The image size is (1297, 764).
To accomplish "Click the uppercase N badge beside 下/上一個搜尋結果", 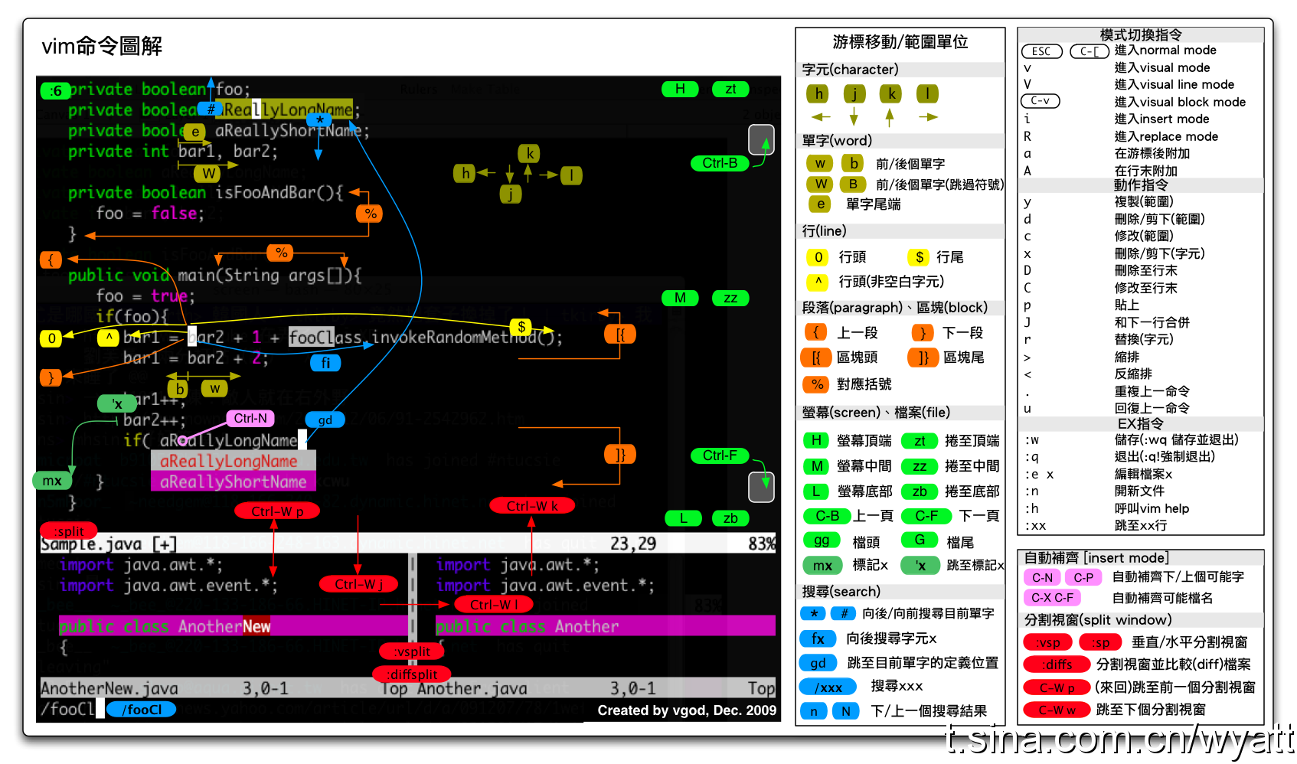I will coord(845,711).
